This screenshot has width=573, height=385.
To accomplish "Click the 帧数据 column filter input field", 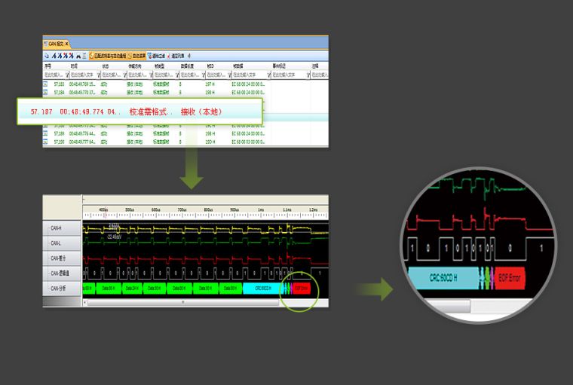I will tap(247, 75).
